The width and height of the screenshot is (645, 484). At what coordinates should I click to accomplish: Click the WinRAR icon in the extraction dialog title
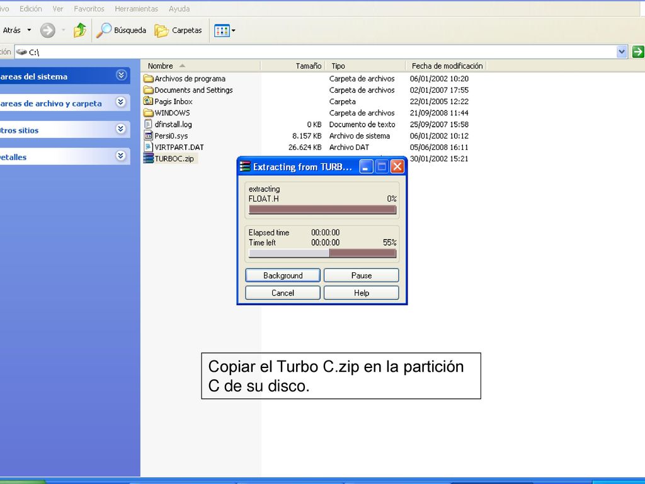click(x=245, y=166)
